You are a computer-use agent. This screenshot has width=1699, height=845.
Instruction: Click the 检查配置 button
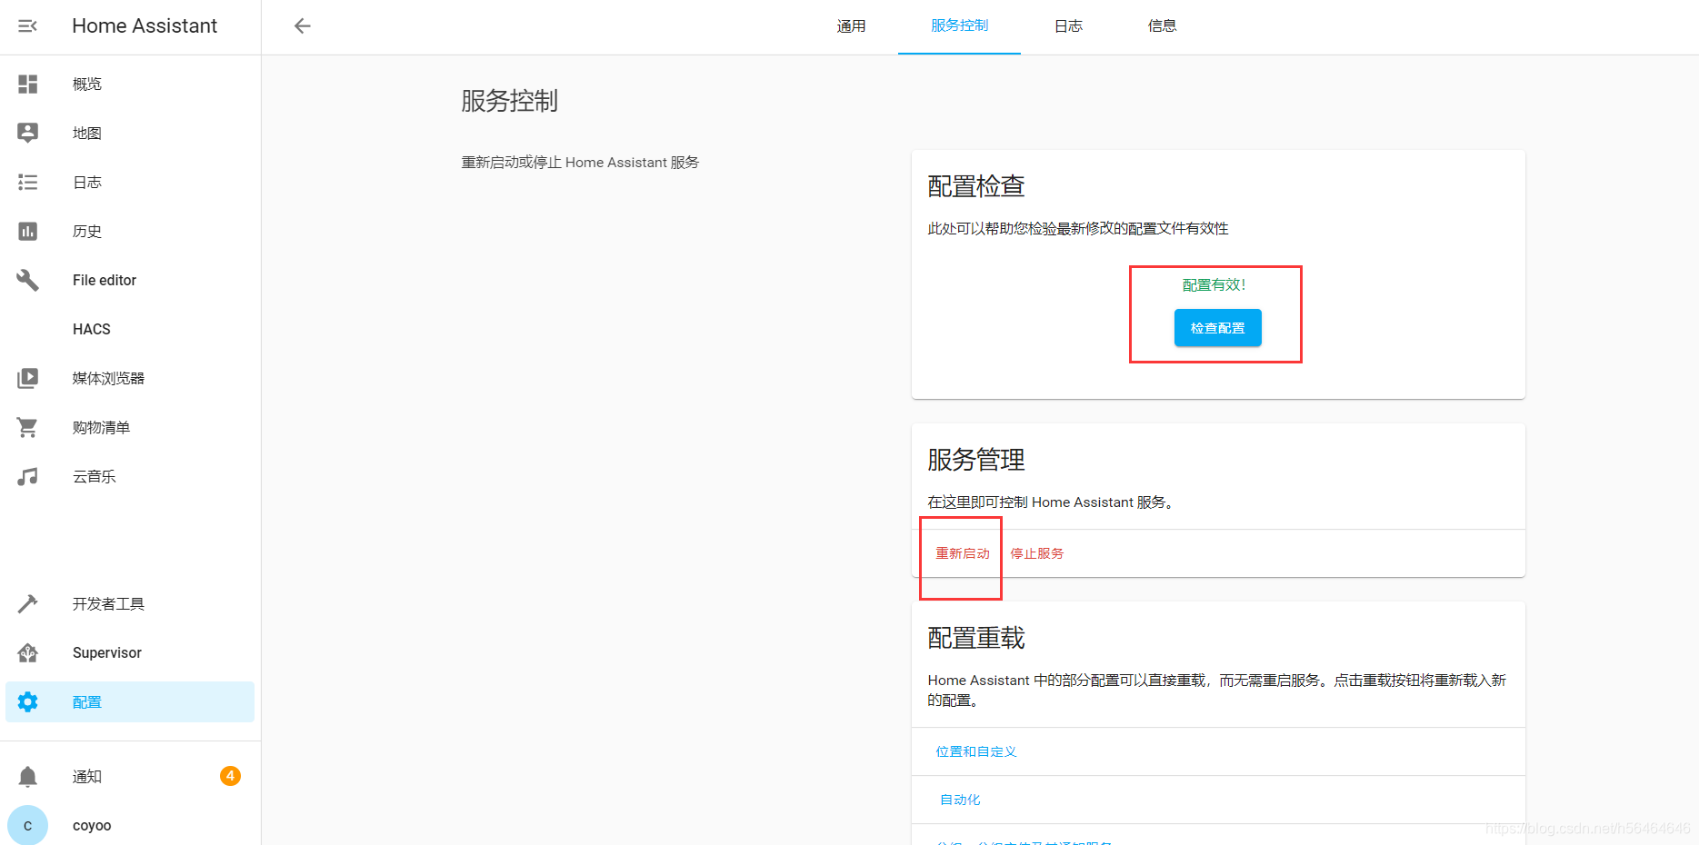(x=1217, y=328)
